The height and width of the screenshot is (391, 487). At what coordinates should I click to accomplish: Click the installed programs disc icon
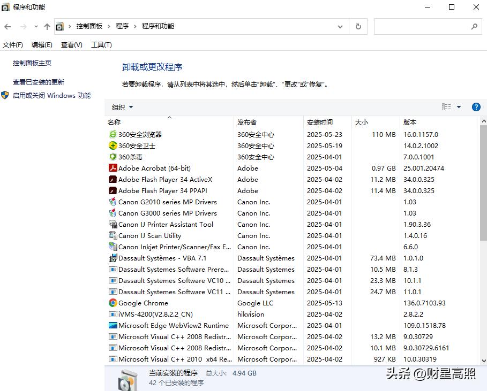point(128,380)
